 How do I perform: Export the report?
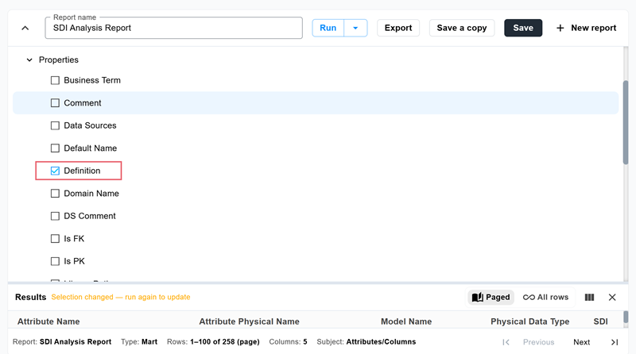pyautogui.click(x=398, y=28)
